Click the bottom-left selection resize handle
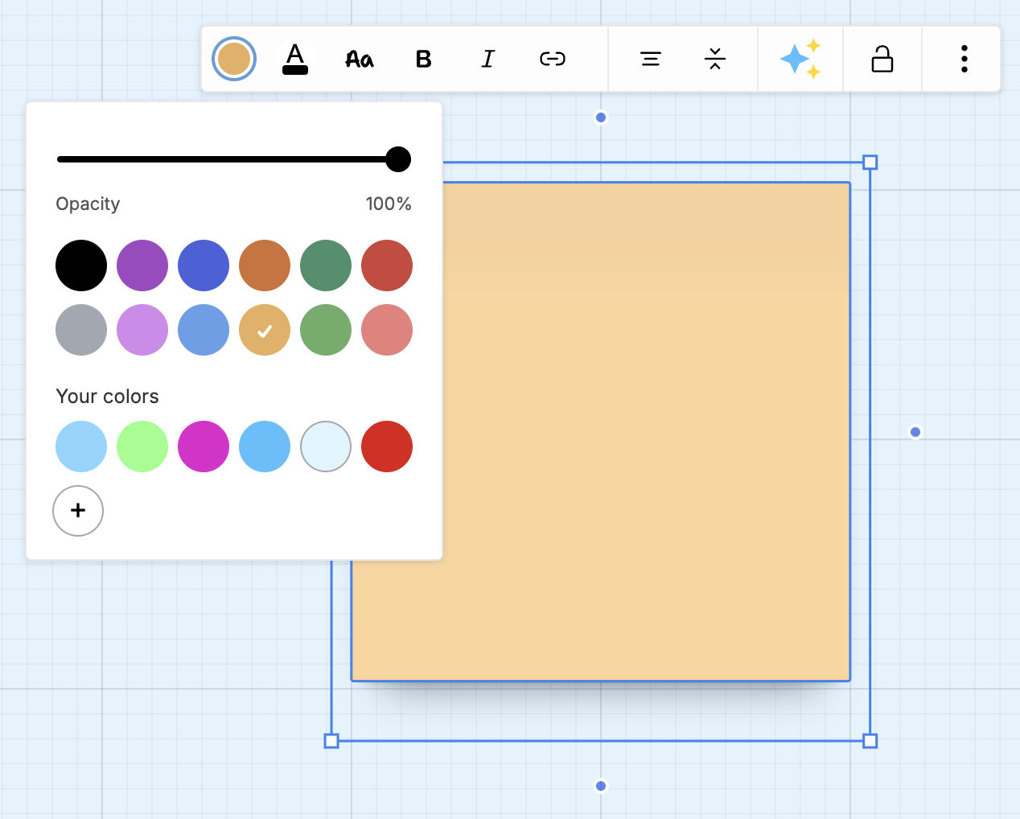This screenshot has height=819, width=1020. [x=331, y=741]
